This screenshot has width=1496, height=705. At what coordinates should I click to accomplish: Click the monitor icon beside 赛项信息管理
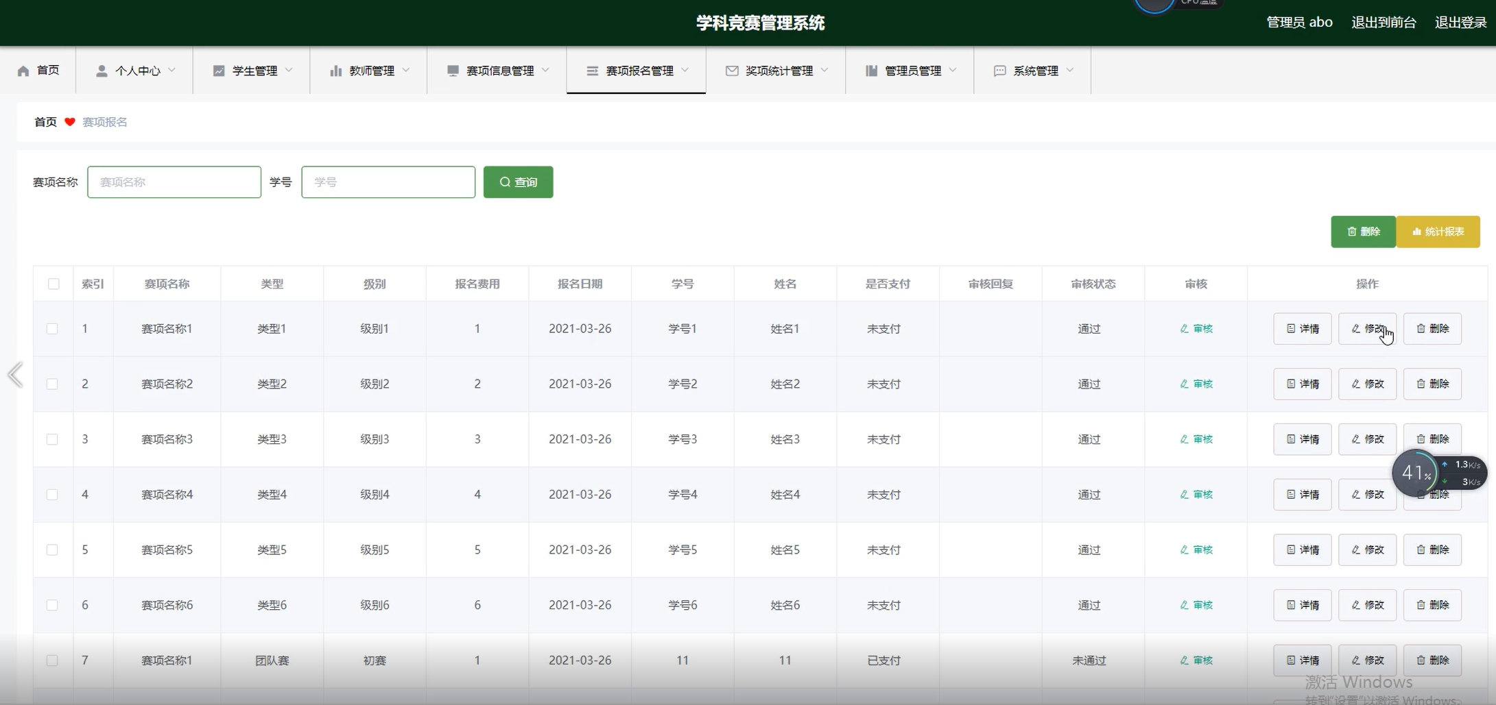coord(453,71)
